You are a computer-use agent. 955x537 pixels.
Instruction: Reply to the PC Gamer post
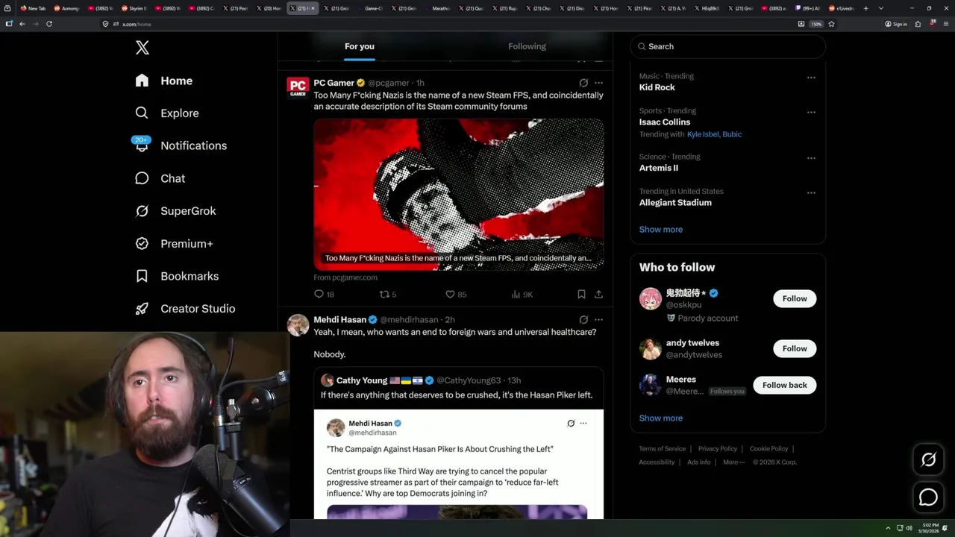(x=324, y=295)
